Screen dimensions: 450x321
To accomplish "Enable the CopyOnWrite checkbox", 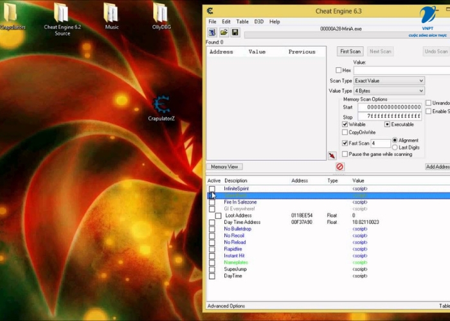I will click(345, 132).
